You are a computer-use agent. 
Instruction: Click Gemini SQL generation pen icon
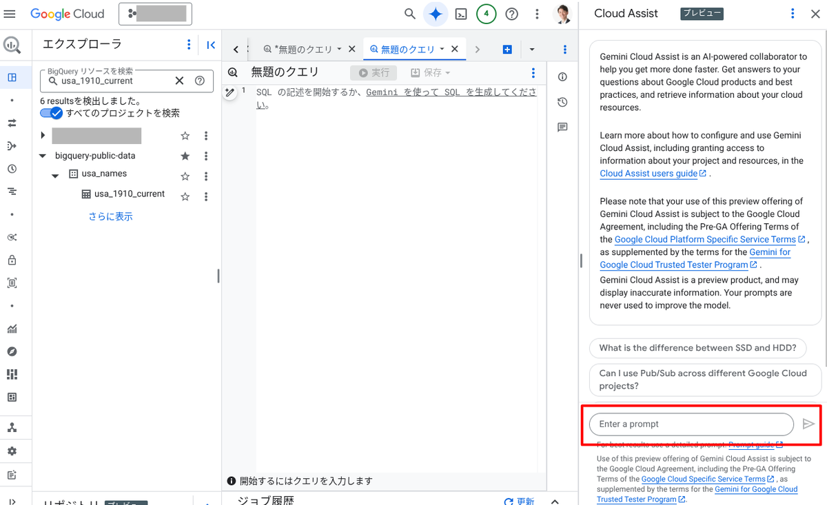pos(230,92)
